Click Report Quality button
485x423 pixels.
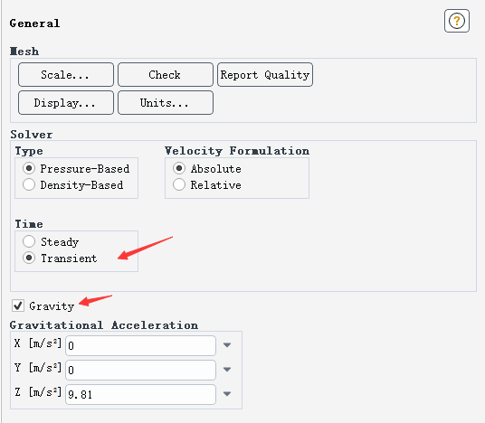pyautogui.click(x=265, y=75)
